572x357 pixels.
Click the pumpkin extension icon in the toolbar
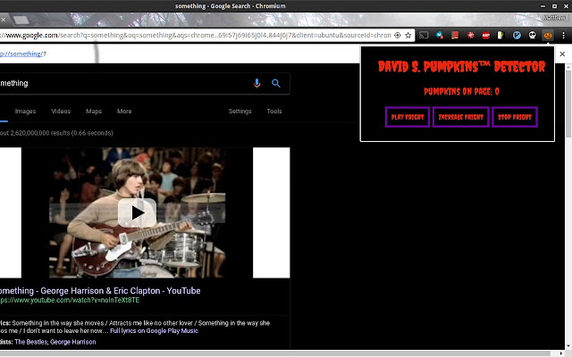click(x=548, y=36)
